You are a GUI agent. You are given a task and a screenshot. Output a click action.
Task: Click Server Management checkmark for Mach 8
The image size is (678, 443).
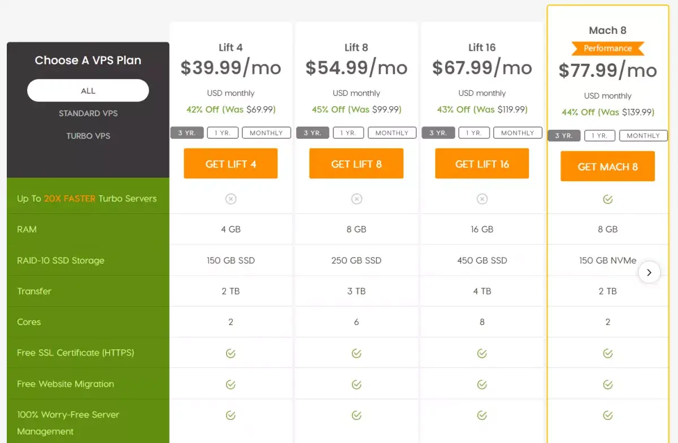(x=607, y=415)
